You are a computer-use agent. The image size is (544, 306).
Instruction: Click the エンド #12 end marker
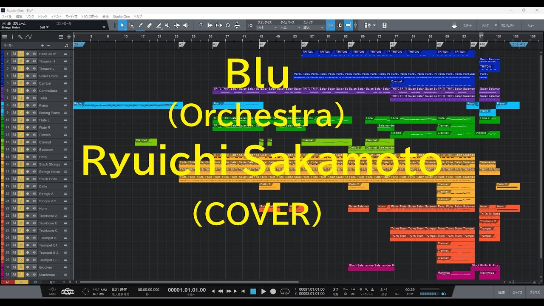[519, 44]
